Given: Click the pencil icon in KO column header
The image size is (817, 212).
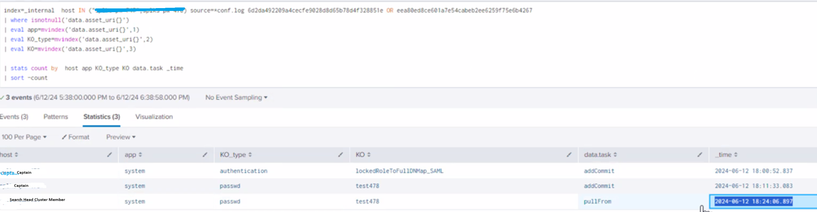Looking at the screenshot, I should click(569, 155).
